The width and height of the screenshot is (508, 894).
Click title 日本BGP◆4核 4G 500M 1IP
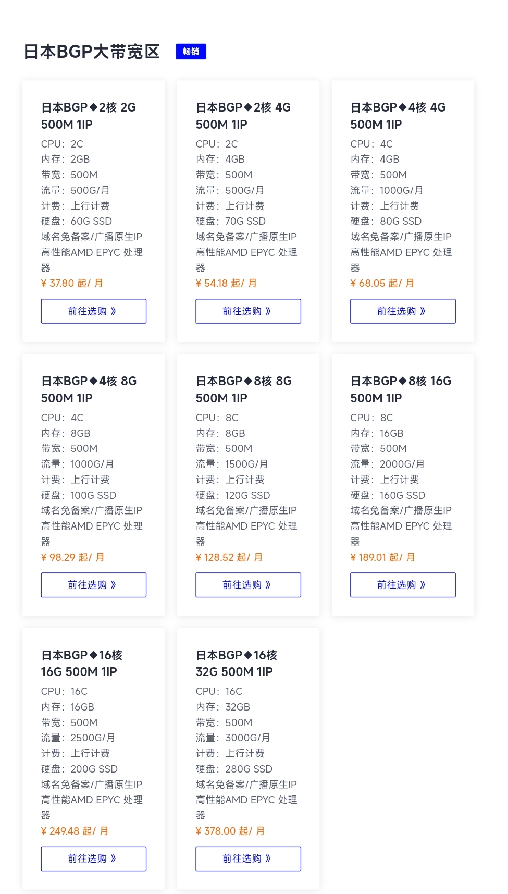pyautogui.click(x=398, y=116)
